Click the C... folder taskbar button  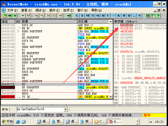[100, 122]
